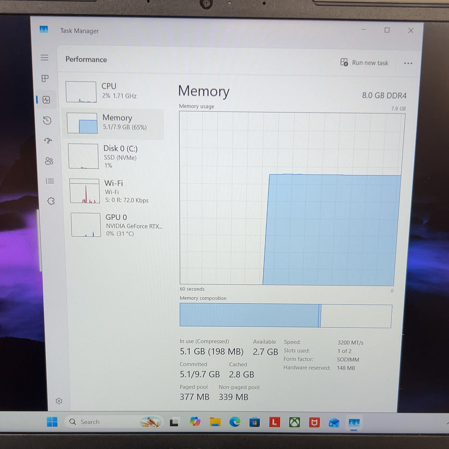
Task: Select the GPU 0 NVIDIA GeForce item
Action: 116,225
